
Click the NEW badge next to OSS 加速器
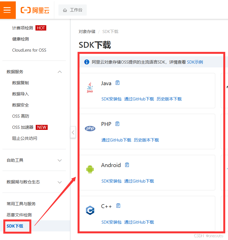(42, 127)
